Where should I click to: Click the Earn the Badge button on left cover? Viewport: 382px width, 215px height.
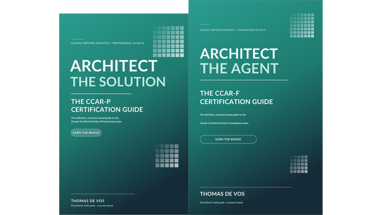click(86, 133)
